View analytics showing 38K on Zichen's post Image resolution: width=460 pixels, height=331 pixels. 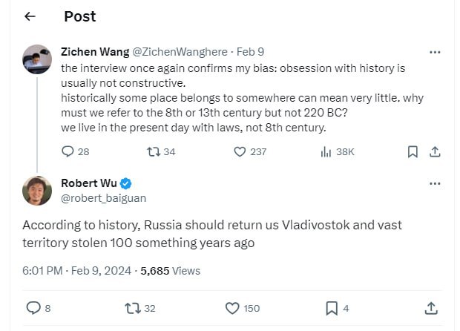[338, 151]
